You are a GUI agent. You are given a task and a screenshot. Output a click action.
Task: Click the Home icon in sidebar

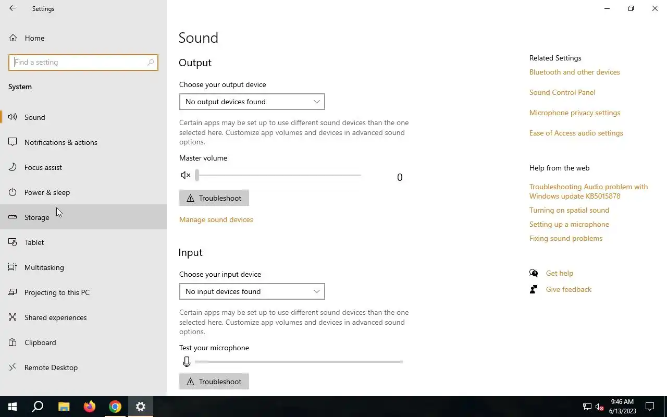pos(13,38)
